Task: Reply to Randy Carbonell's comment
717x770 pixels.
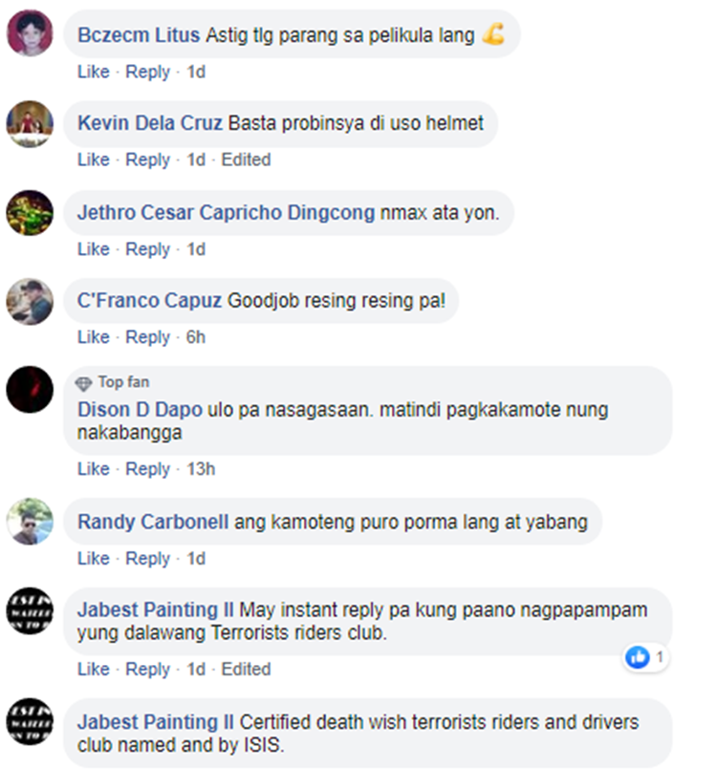Action: coord(147,558)
